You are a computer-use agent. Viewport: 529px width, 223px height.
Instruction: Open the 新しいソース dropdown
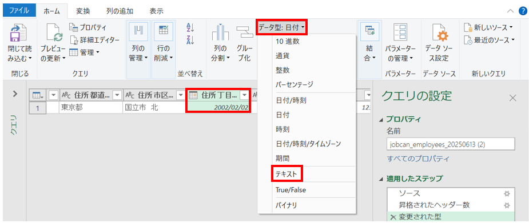pos(488,27)
